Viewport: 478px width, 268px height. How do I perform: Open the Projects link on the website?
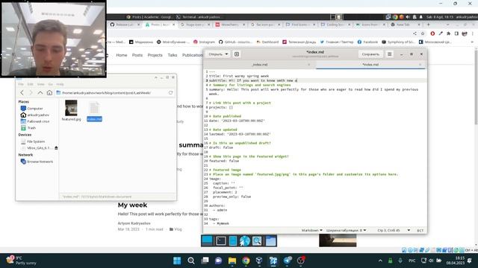point(155,55)
